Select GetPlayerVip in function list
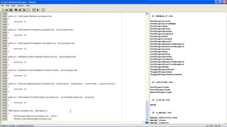Screen dimensions: 227x127 [x=159, y=26]
